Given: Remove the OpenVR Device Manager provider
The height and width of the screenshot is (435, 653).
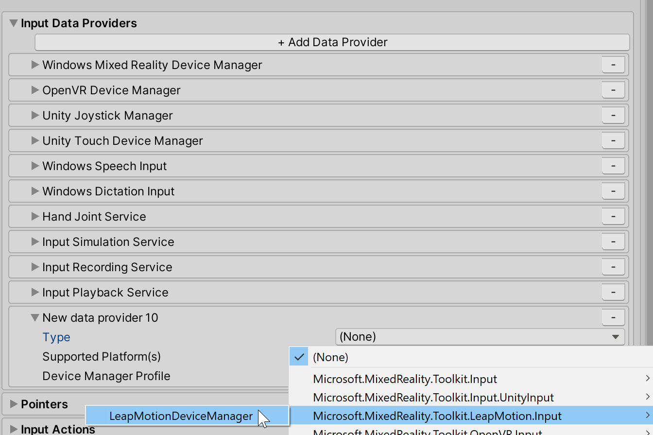Looking at the screenshot, I should coord(613,90).
